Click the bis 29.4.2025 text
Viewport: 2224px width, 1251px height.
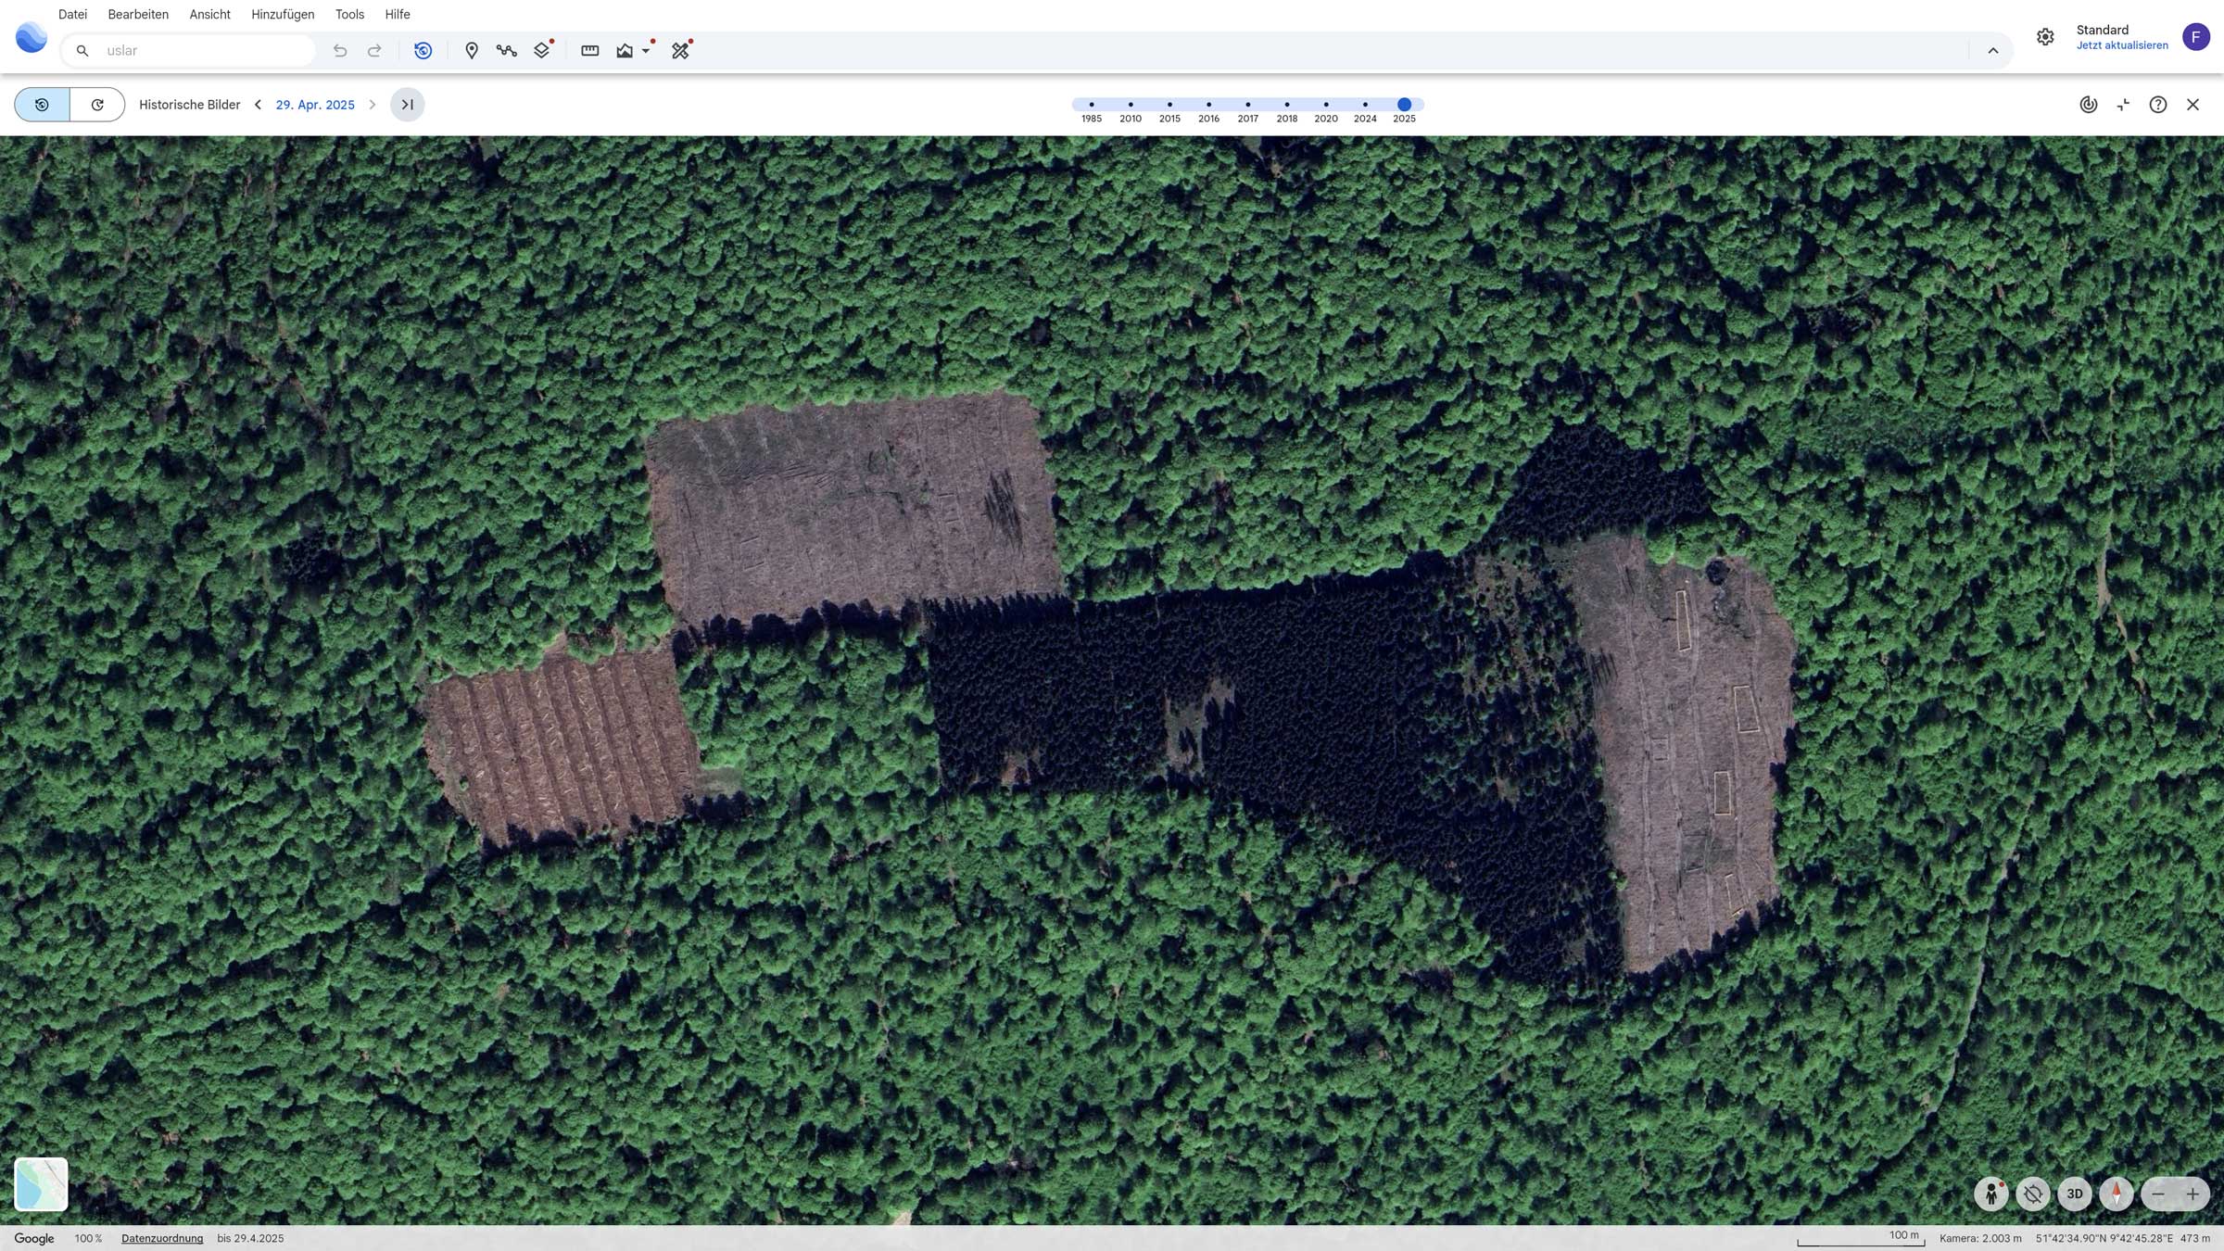pos(250,1238)
